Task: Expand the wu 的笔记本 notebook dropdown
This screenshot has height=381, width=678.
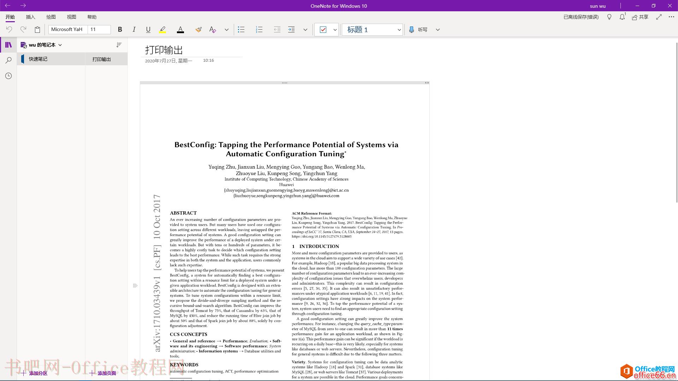Action: (x=42, y=45)
